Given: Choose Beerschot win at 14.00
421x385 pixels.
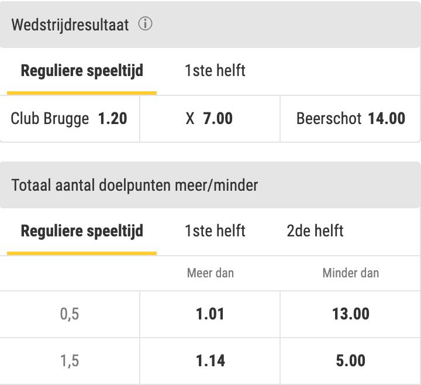Looking at the screenshot, I should [350, 118].
